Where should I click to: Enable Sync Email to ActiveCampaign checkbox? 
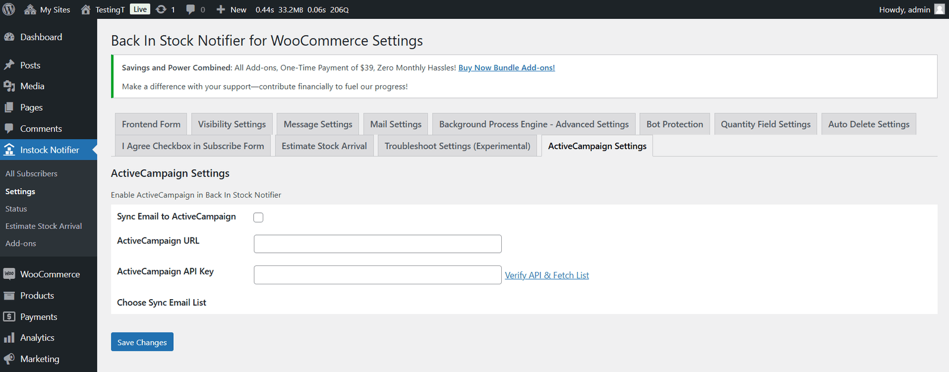(259, 217)
